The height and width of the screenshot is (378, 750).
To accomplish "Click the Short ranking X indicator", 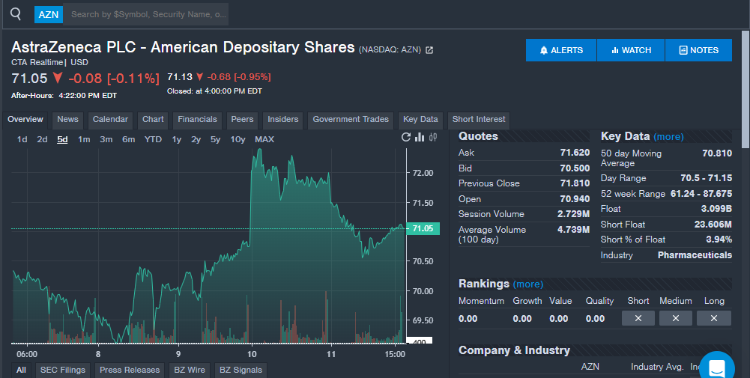I will [x=638, y=318].
